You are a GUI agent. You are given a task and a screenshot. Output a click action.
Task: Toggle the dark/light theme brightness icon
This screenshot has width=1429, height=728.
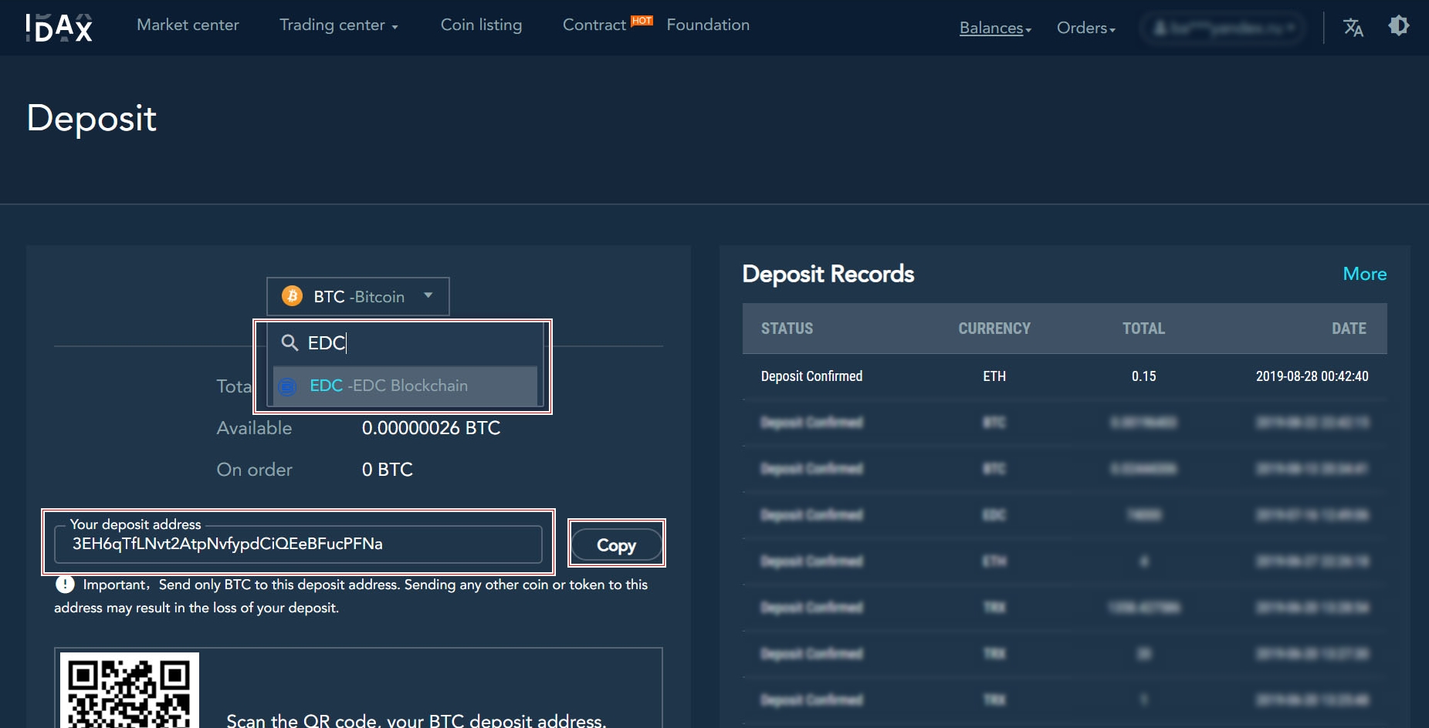pos(1399,26)
